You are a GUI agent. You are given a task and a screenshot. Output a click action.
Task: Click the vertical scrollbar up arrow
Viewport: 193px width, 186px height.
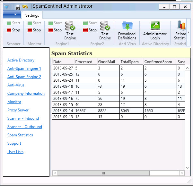point(187,68)
